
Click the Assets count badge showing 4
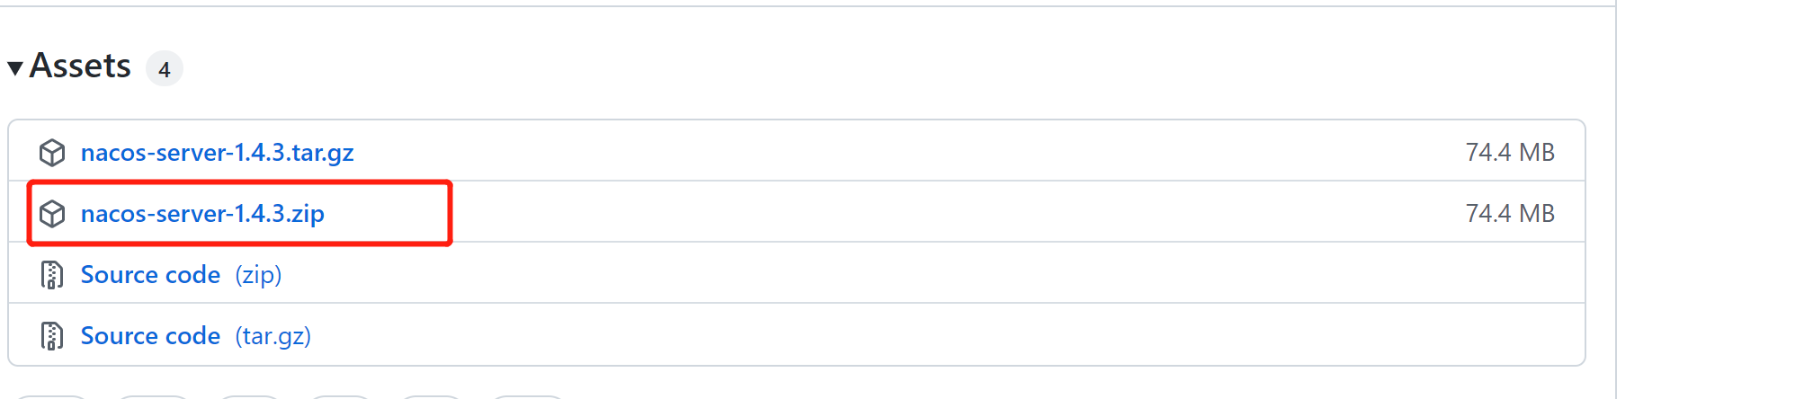point(165,69)
